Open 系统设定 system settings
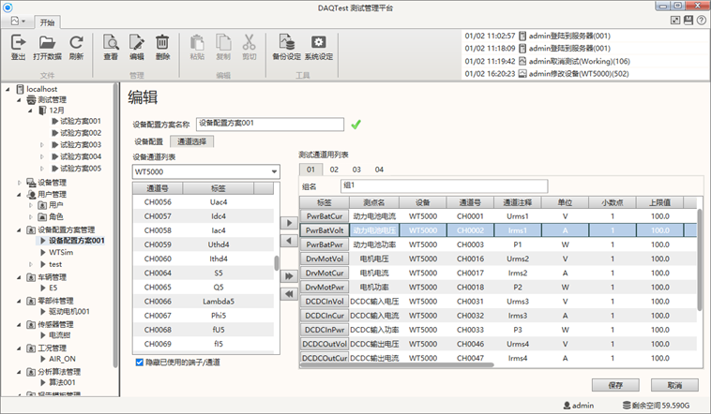This screenshot has height=414, width=711. (319, 43)
